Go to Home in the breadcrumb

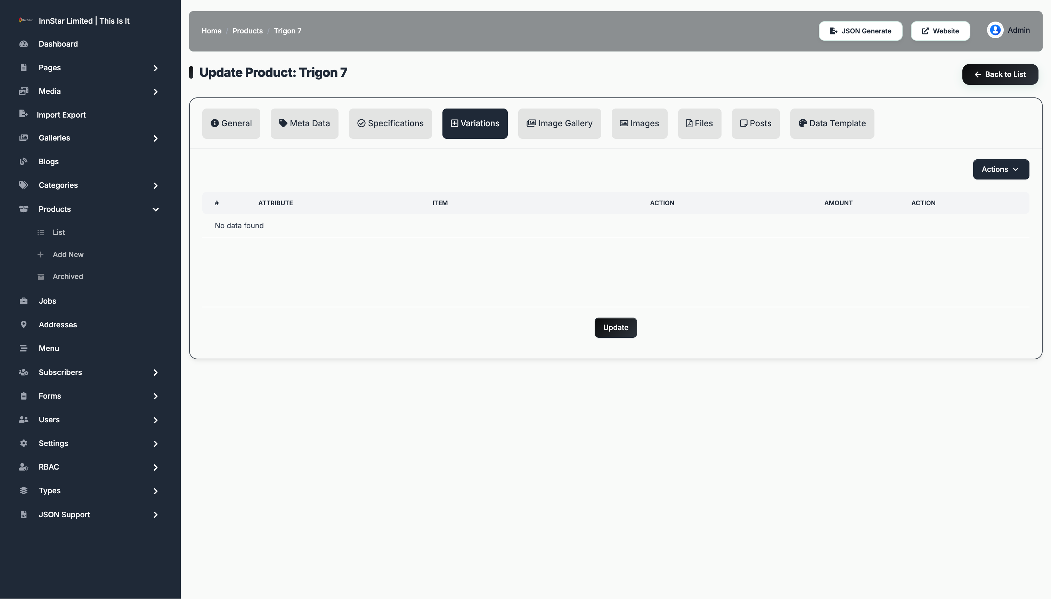pyautogui.click(x=211, y=31)
